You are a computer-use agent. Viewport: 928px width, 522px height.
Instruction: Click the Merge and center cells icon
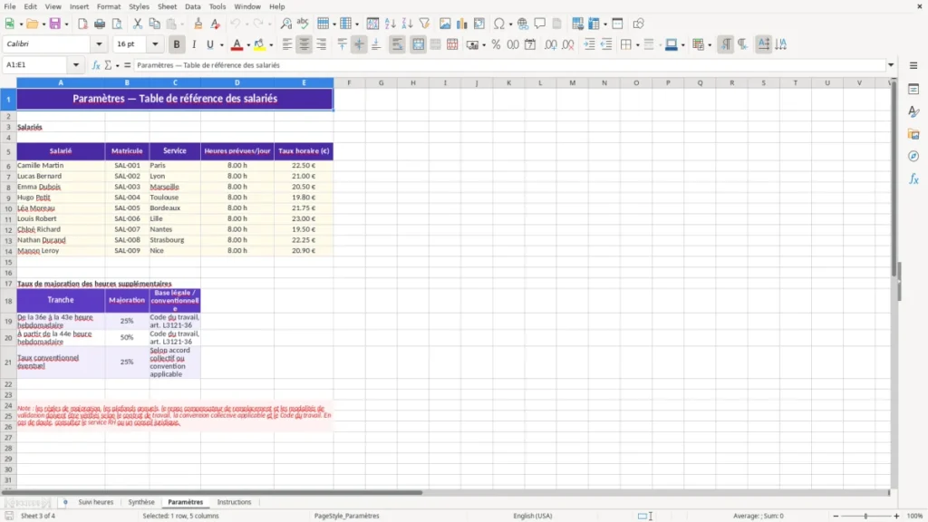click(419, 44)
